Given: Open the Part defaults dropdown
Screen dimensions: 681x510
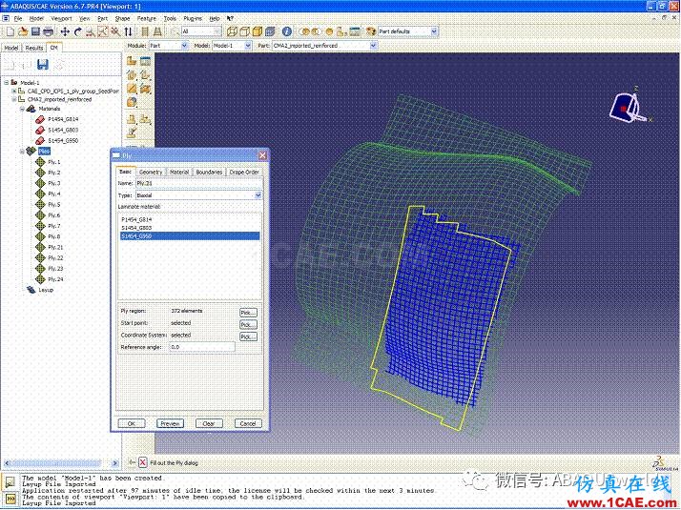Looking at the screenshot, I should click(x=434, y=31).
